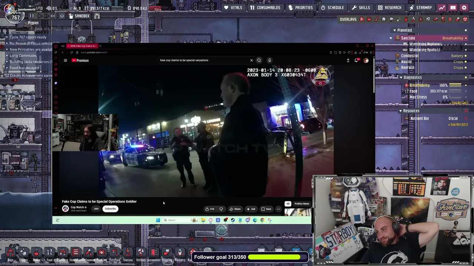Click the Ask button under video
This screenshot has height=266, width=474.
(251, 209)
